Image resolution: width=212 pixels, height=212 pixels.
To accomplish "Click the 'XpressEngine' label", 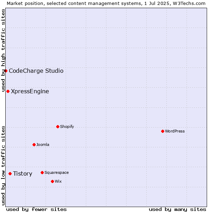I will pyautogui.click(x=30, y=92).
